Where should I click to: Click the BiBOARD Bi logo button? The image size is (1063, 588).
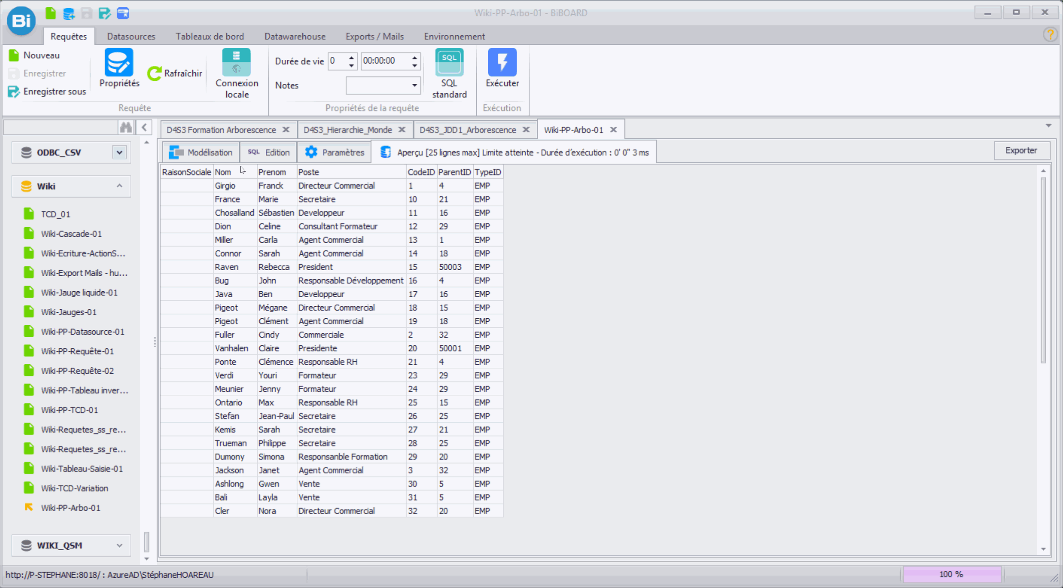(x=21, y=20)
